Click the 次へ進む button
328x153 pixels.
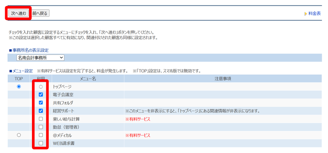[18, 13]
